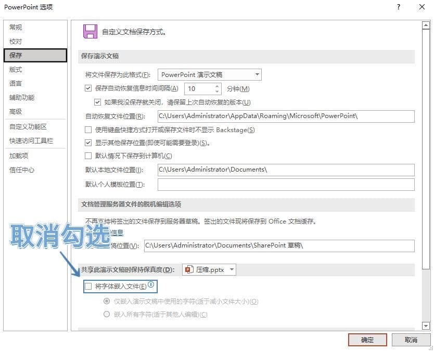This screenshot has width=434, height=351.
Task: Click the 自动恢复文件位置 path field
Action: coord(286,116)
